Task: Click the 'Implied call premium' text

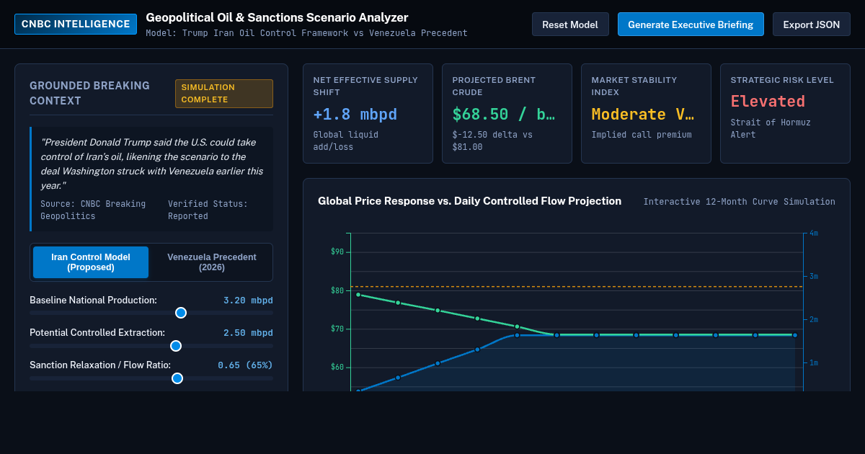Action: pyautogui.click(x=642, y=135)
